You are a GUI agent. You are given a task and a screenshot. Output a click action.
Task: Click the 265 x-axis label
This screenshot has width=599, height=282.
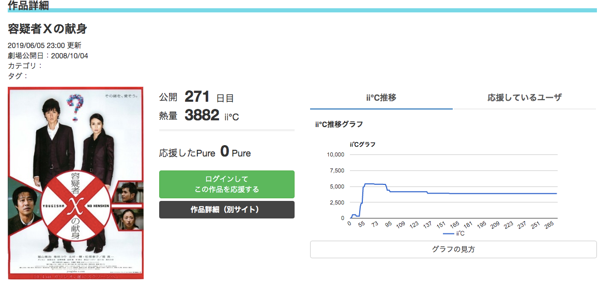pyautogui.click(x=549, y=225)
